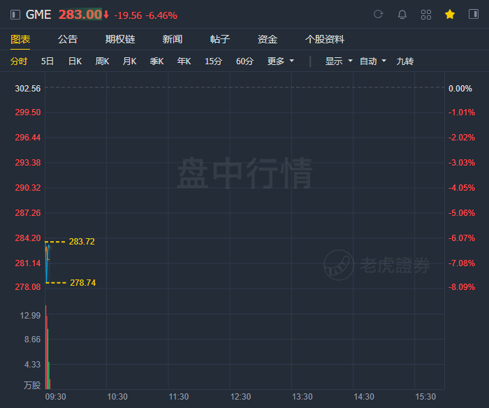The image size is (489, 408).
Task: Click the intraday price line near open
Action: click(x=48, y=263)
